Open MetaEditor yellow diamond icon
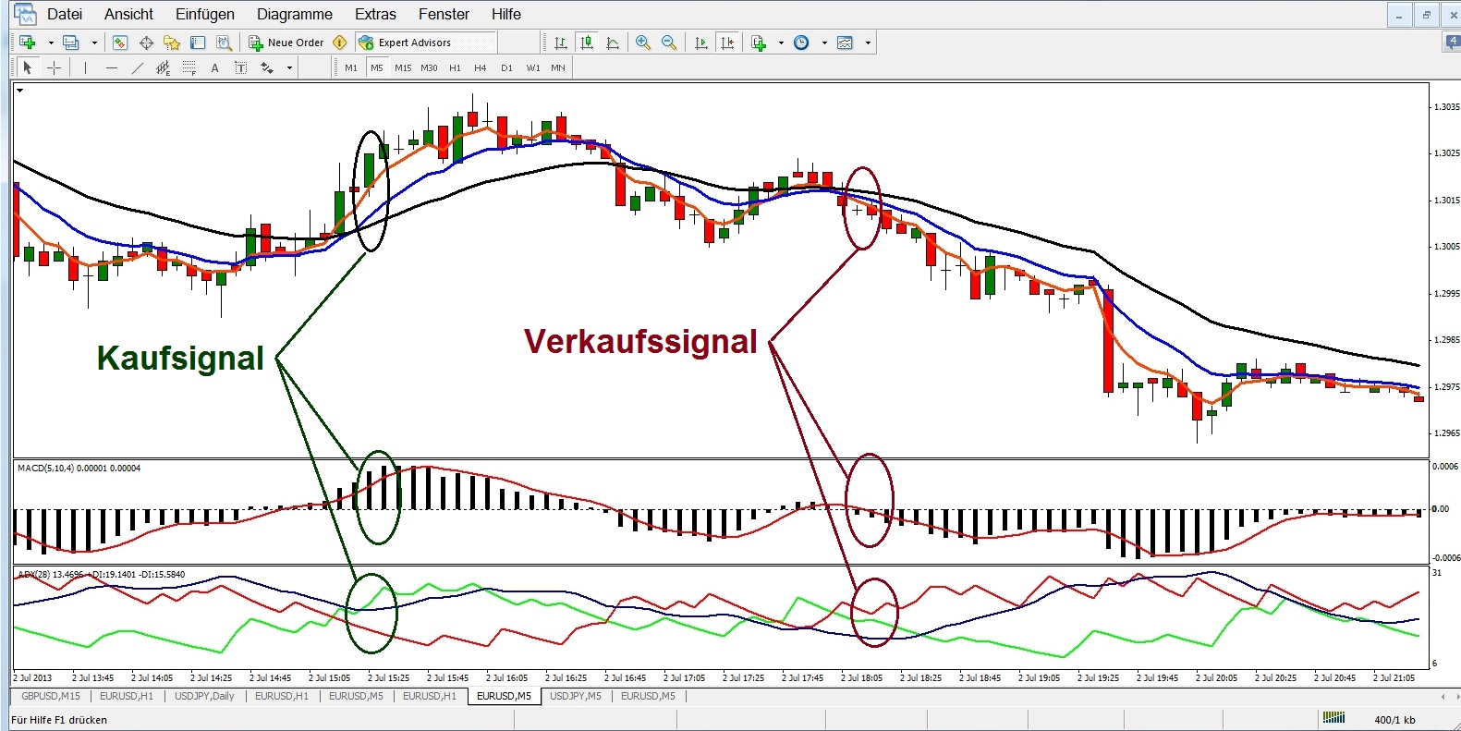The image size is (1461, 731). click(x=340, y=43)
